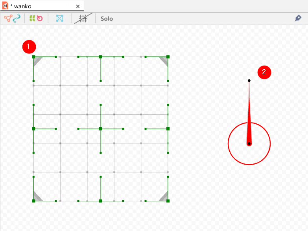The image size is (308, 231).
Task: Select the warp deformer's center control point
Action: (x=101, y=129)
